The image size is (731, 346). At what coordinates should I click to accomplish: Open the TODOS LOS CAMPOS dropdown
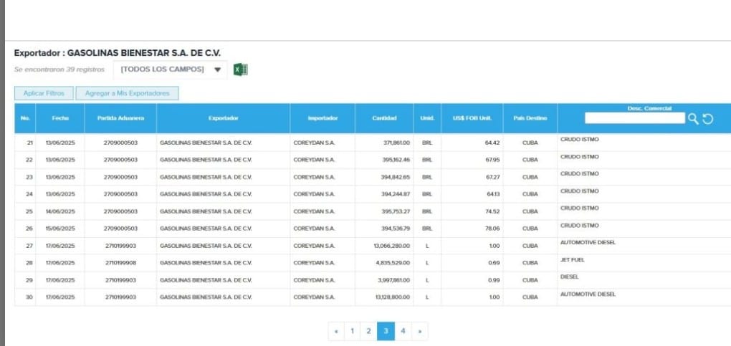pos(171,69)
